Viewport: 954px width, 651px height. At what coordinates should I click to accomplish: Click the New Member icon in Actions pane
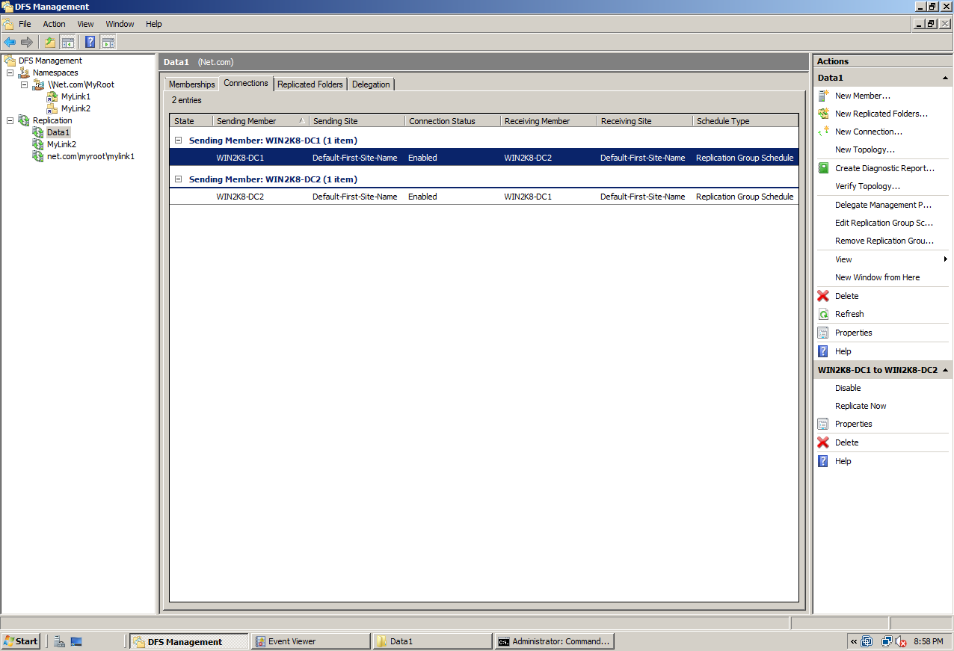822,96
